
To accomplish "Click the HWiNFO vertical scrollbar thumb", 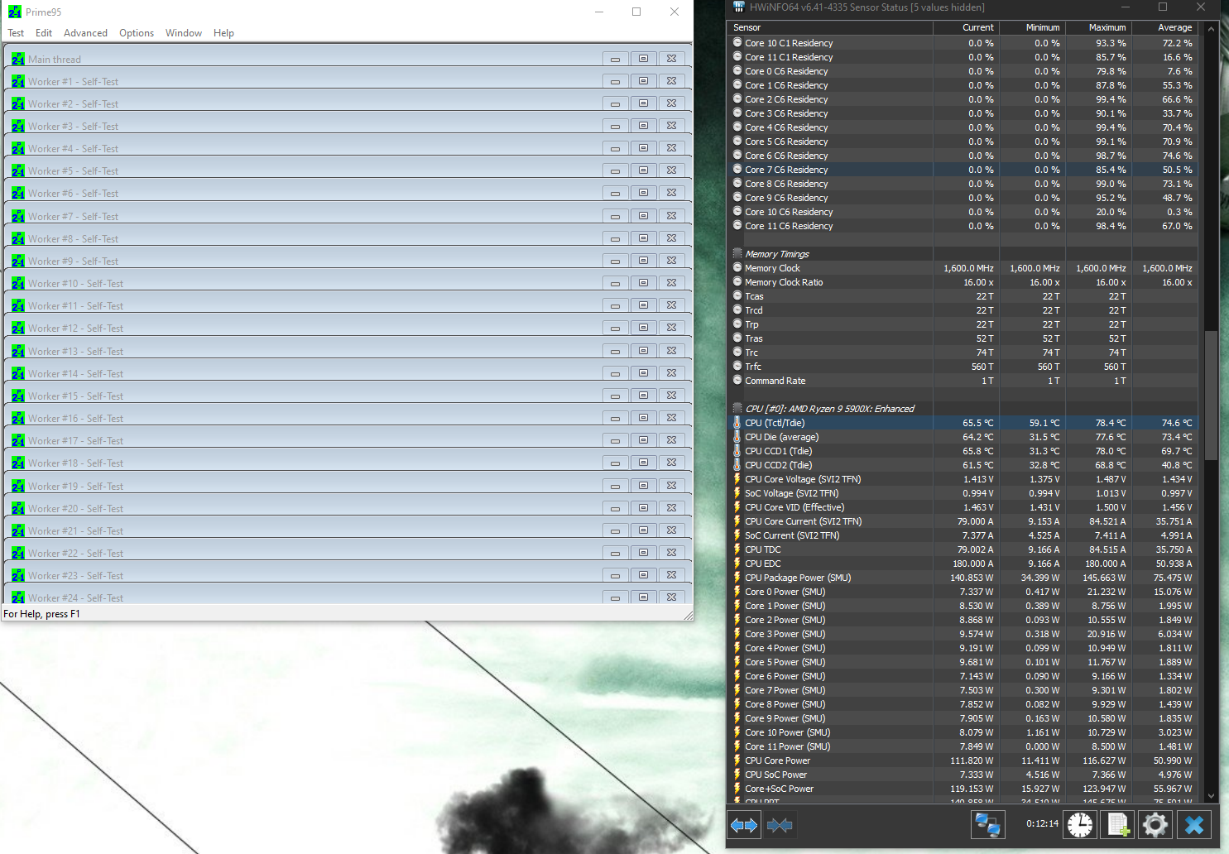I will pos(1211,395).
